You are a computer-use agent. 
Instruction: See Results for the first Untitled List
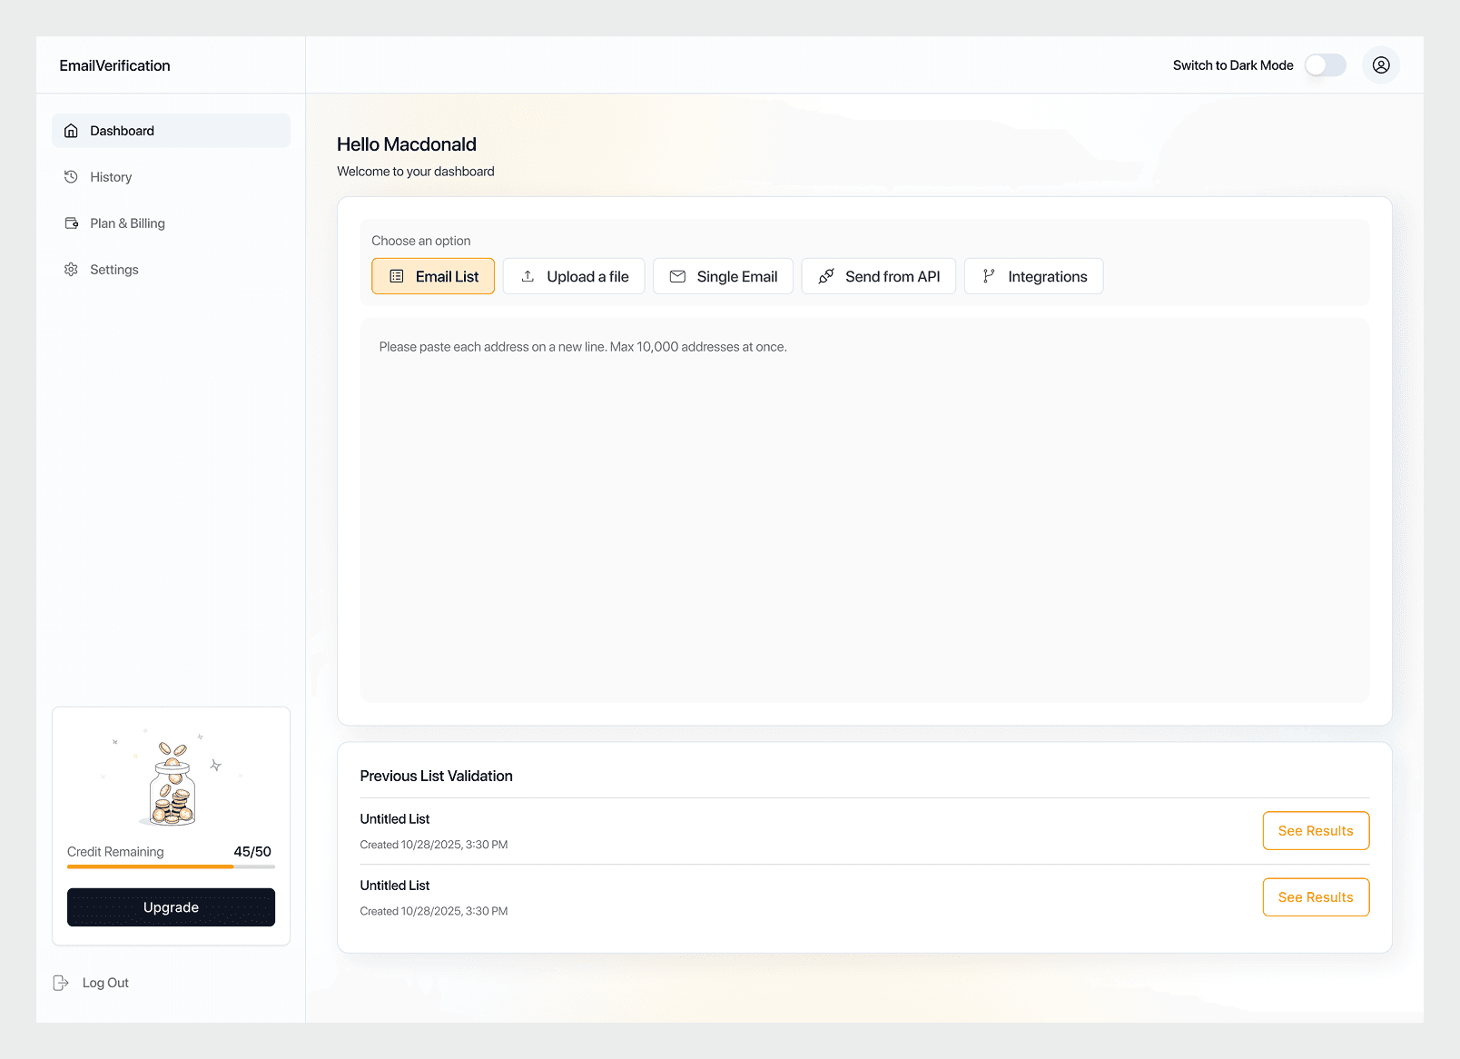point(1316,830)
